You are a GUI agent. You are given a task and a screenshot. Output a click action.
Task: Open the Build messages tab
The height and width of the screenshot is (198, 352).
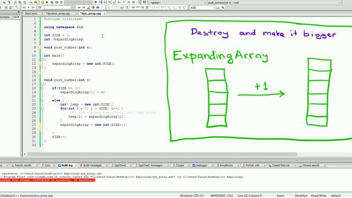click(x=92, y=166)
